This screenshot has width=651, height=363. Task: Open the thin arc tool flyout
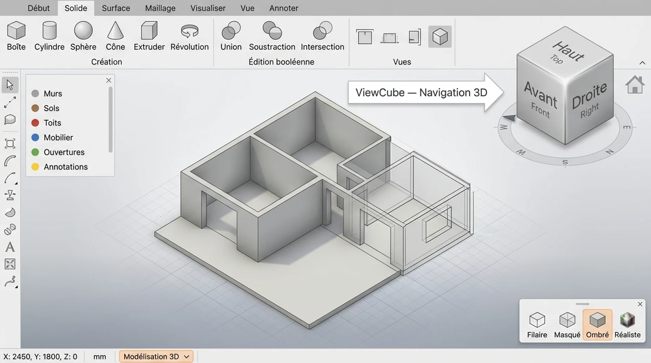(10, 178)
